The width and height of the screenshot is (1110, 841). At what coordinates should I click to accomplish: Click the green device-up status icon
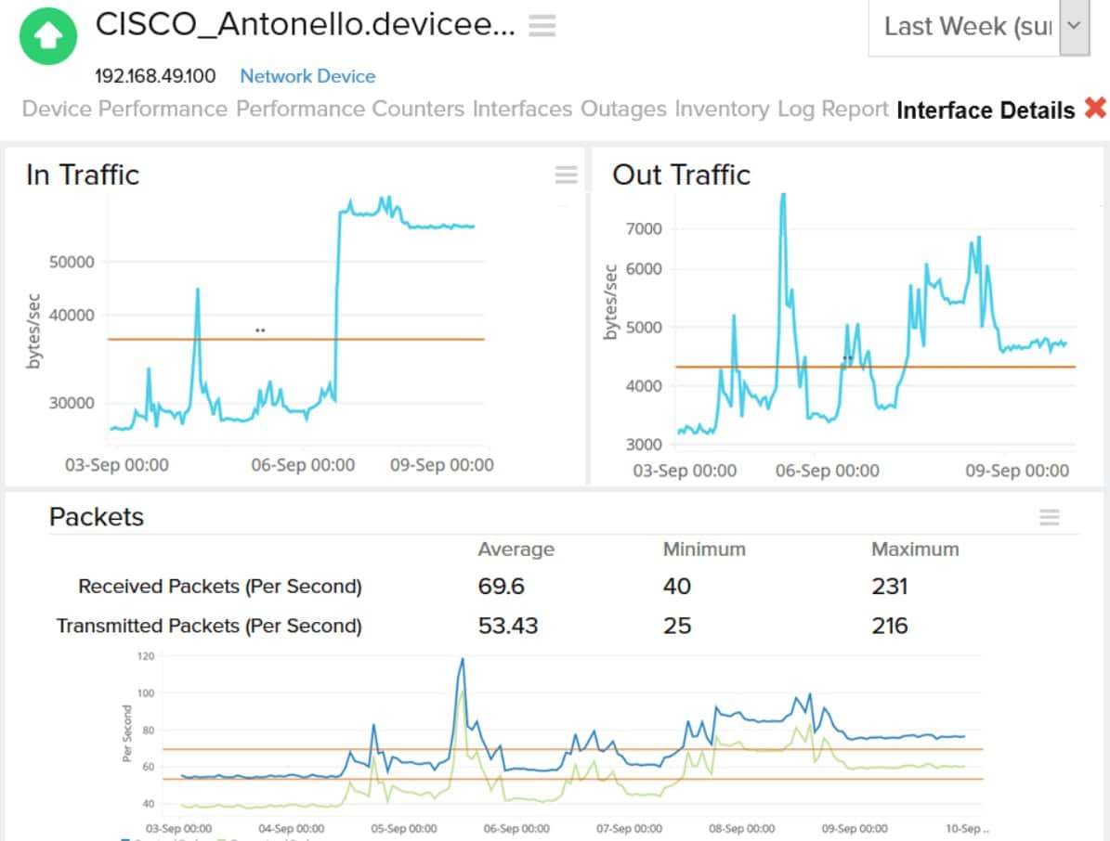click(x=48, y=35)
